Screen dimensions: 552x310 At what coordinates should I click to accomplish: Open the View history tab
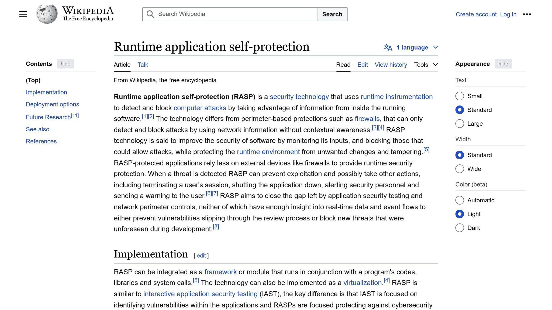[x=391, y=65]
